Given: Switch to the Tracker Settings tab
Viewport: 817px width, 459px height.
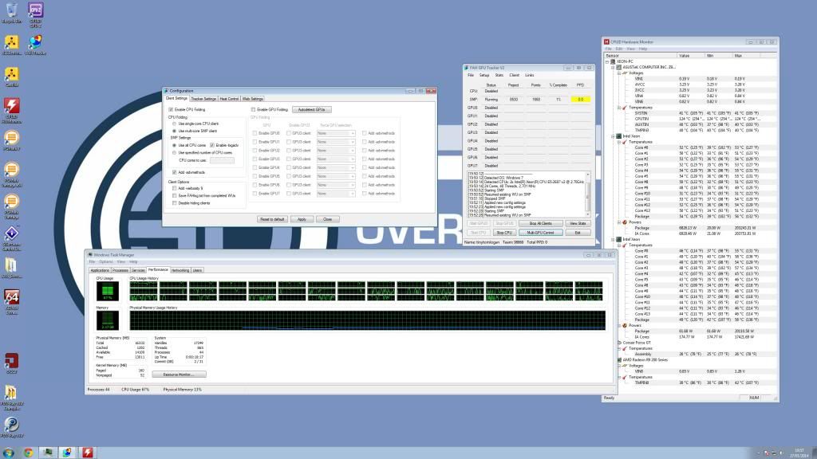Looking at the screenshot, I should (203, 99).
